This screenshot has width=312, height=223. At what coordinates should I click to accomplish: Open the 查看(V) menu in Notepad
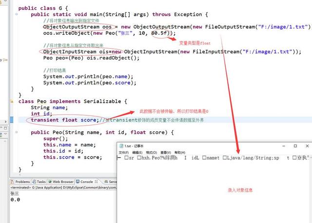(x=166, y=152)
